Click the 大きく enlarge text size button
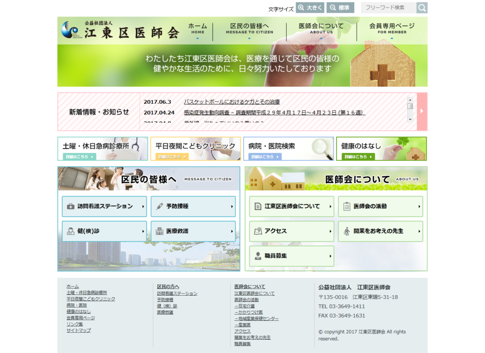The width and height of the screenshot is (485, 353). (309, 8)
